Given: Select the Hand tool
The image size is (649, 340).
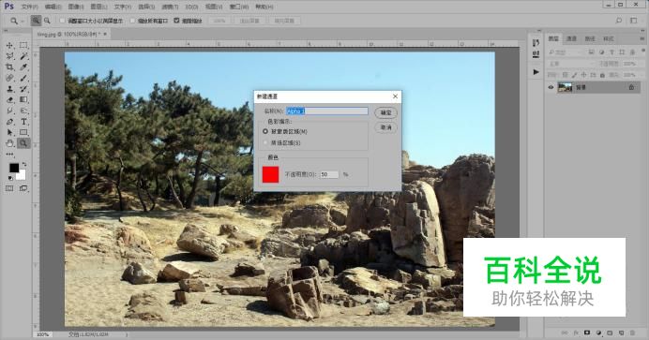Looking at the screenshot, I should pyautogui.click(x=10, y=143).
